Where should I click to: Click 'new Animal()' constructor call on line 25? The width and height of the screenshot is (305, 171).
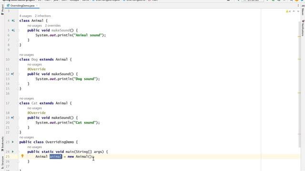coord(80,156)
